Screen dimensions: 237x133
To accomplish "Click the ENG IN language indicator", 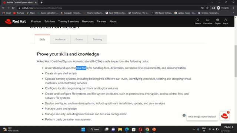I will click(x=204, y=130).
